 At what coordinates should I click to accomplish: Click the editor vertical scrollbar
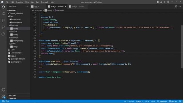(x=182, y=47)
